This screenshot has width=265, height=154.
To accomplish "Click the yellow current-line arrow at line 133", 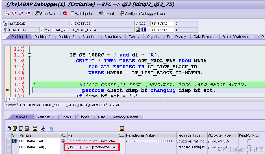I will click(x=8, y=90).
